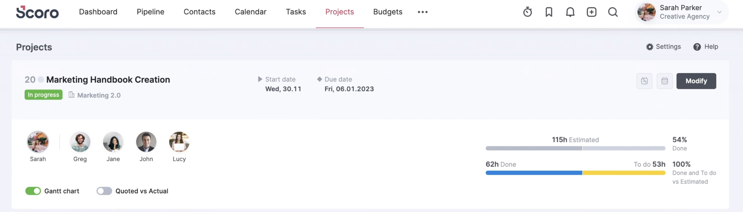
Task: Select Jane's team member avatar
Action: (113, 142)
